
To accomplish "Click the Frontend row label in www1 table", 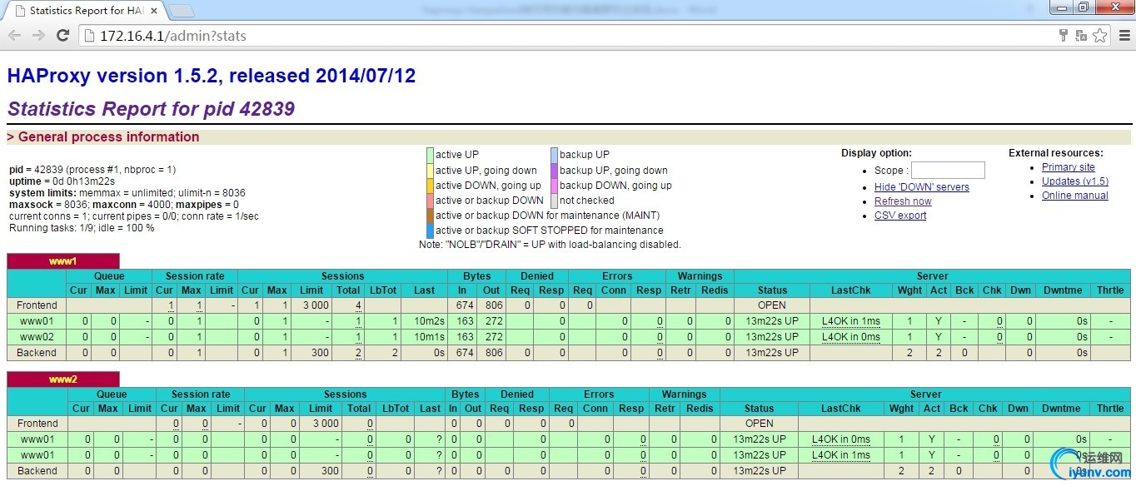I will (x=37, y=305).
